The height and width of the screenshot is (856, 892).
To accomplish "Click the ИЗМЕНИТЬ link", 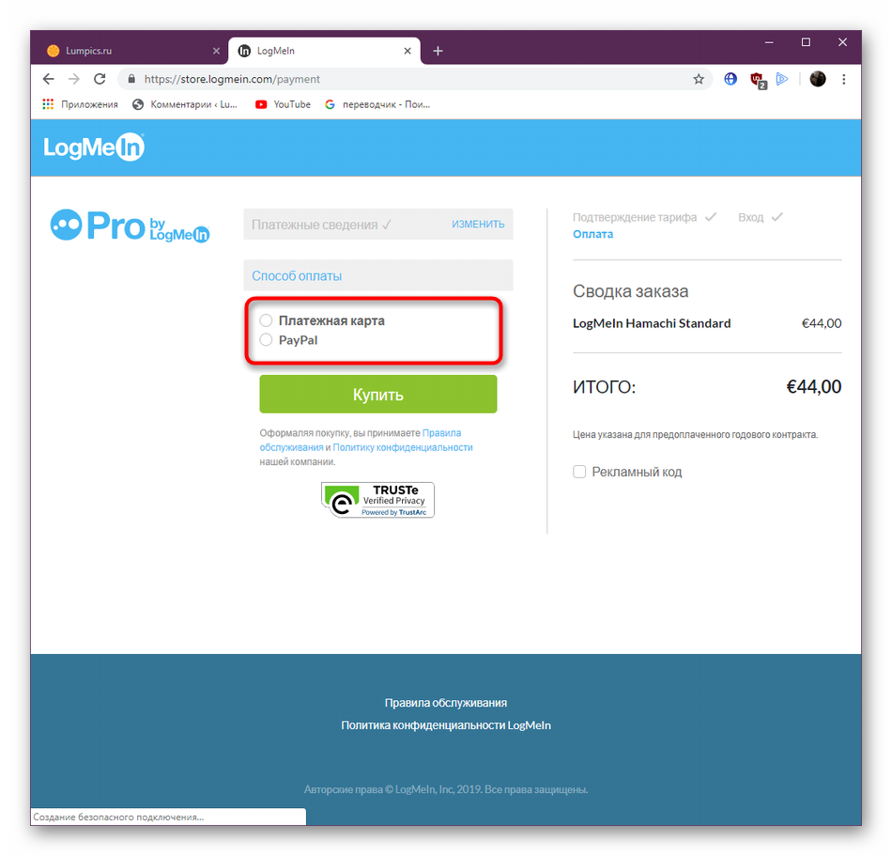I will coord(478,225).
